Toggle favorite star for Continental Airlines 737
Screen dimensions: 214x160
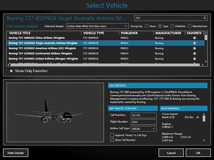pyautogui.click(x=194, y=53)
